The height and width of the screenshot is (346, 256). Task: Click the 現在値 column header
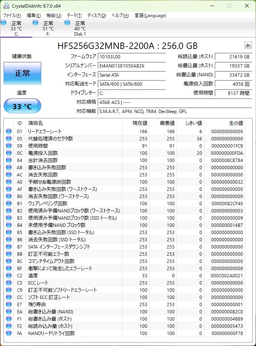click(136, 123)
